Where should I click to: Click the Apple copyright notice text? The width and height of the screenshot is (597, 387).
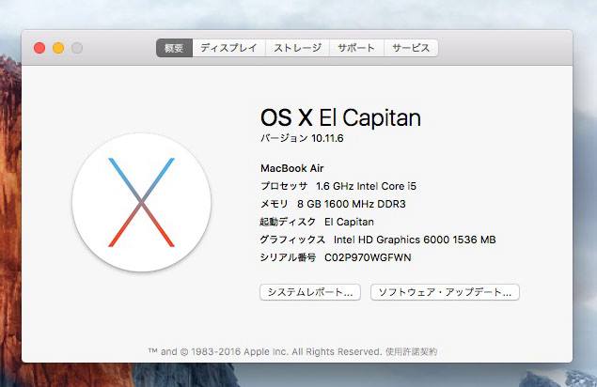(265, 351)
